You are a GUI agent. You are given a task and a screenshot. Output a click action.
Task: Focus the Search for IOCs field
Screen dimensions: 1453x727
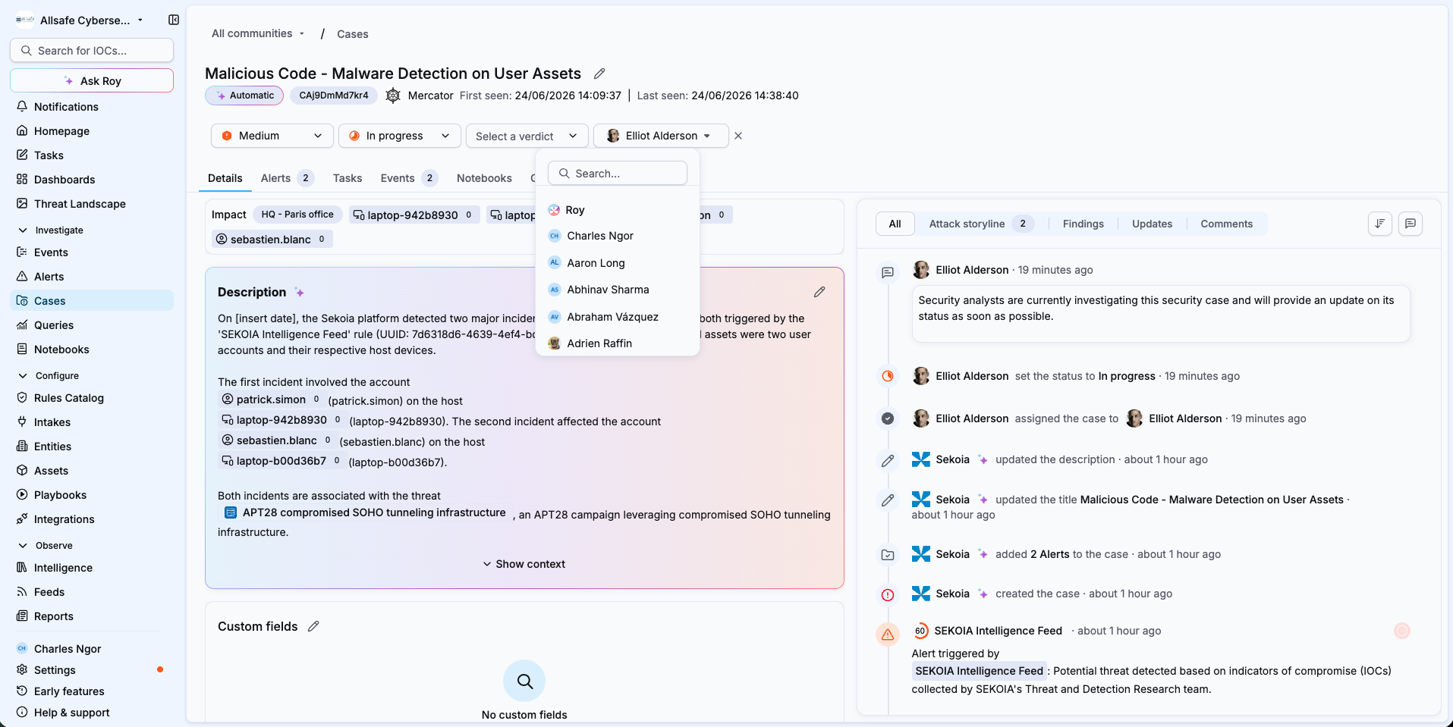click(92, 50)
